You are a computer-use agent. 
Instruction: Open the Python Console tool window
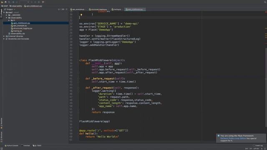[11, 145]
